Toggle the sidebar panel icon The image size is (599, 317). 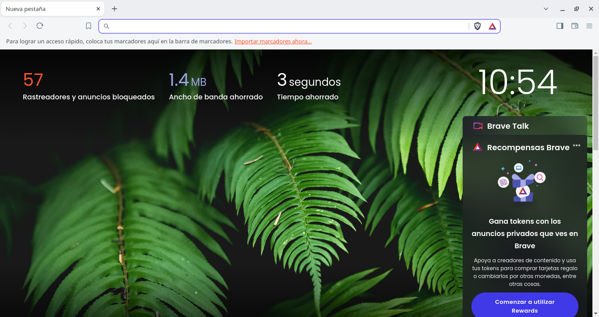point(560,26)
